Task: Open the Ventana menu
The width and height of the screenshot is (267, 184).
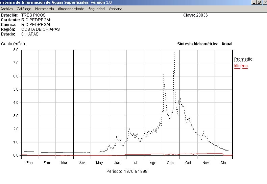Action: (x=115, y=9)
